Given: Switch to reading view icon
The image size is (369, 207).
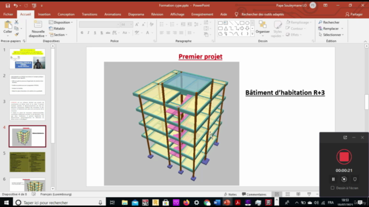Looking at the screenshot, I should [x=299, y=194].
